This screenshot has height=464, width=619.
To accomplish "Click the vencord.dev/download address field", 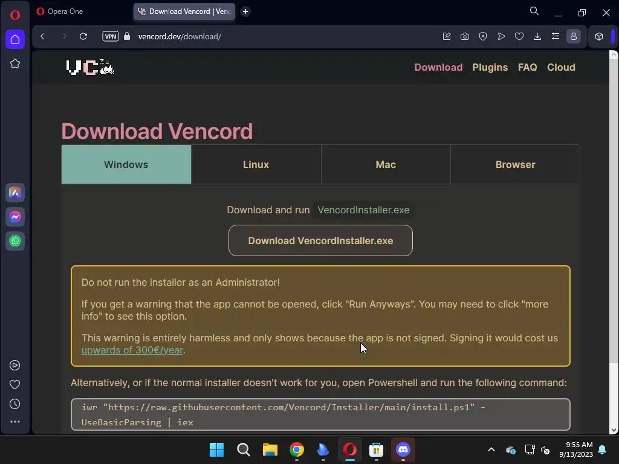I will (x=180, y=36).
